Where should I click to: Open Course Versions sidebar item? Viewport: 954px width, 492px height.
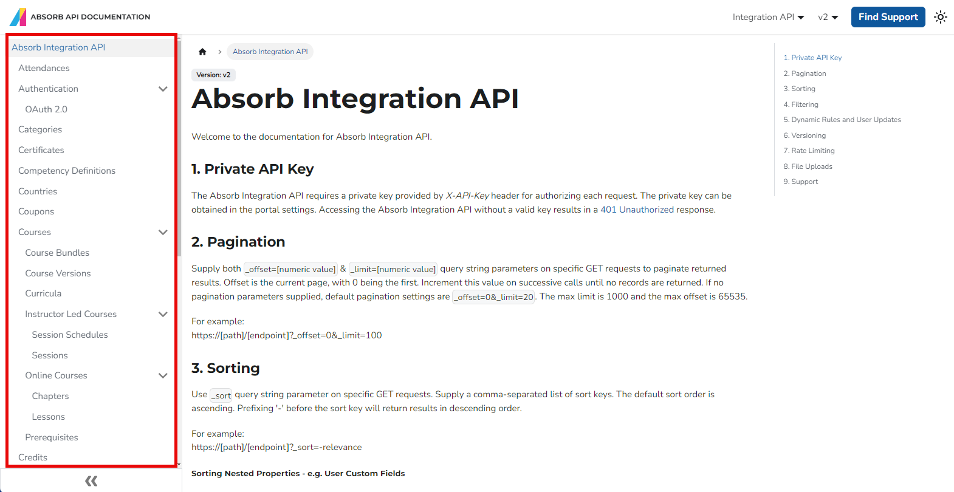click(x=58, y=273)
